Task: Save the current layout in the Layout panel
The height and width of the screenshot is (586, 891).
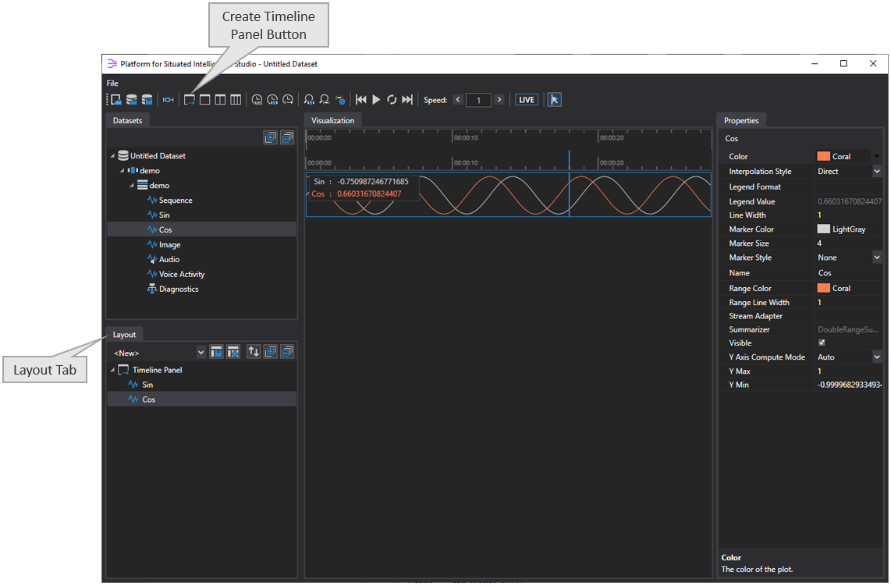Action: [x=216, y=353]
